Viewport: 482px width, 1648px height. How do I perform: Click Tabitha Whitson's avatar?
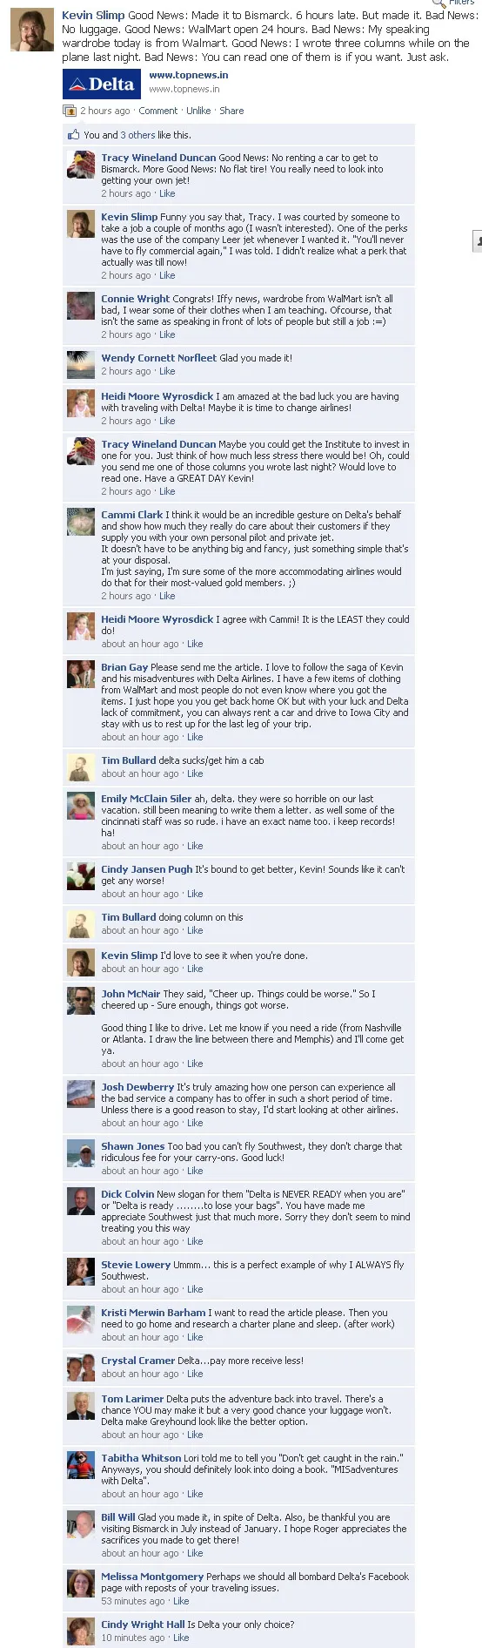[81, 1465]
